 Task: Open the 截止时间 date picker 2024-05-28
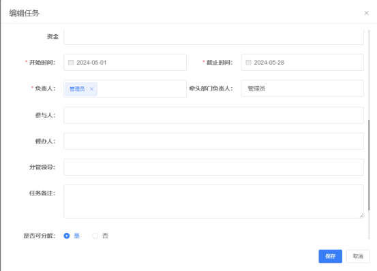[x=302, y=63]
